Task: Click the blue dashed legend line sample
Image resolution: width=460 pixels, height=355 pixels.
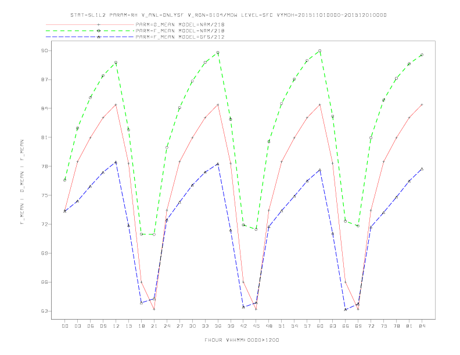Action: 90,37
